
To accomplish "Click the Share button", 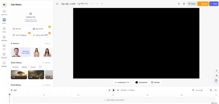I will [192, 4].
